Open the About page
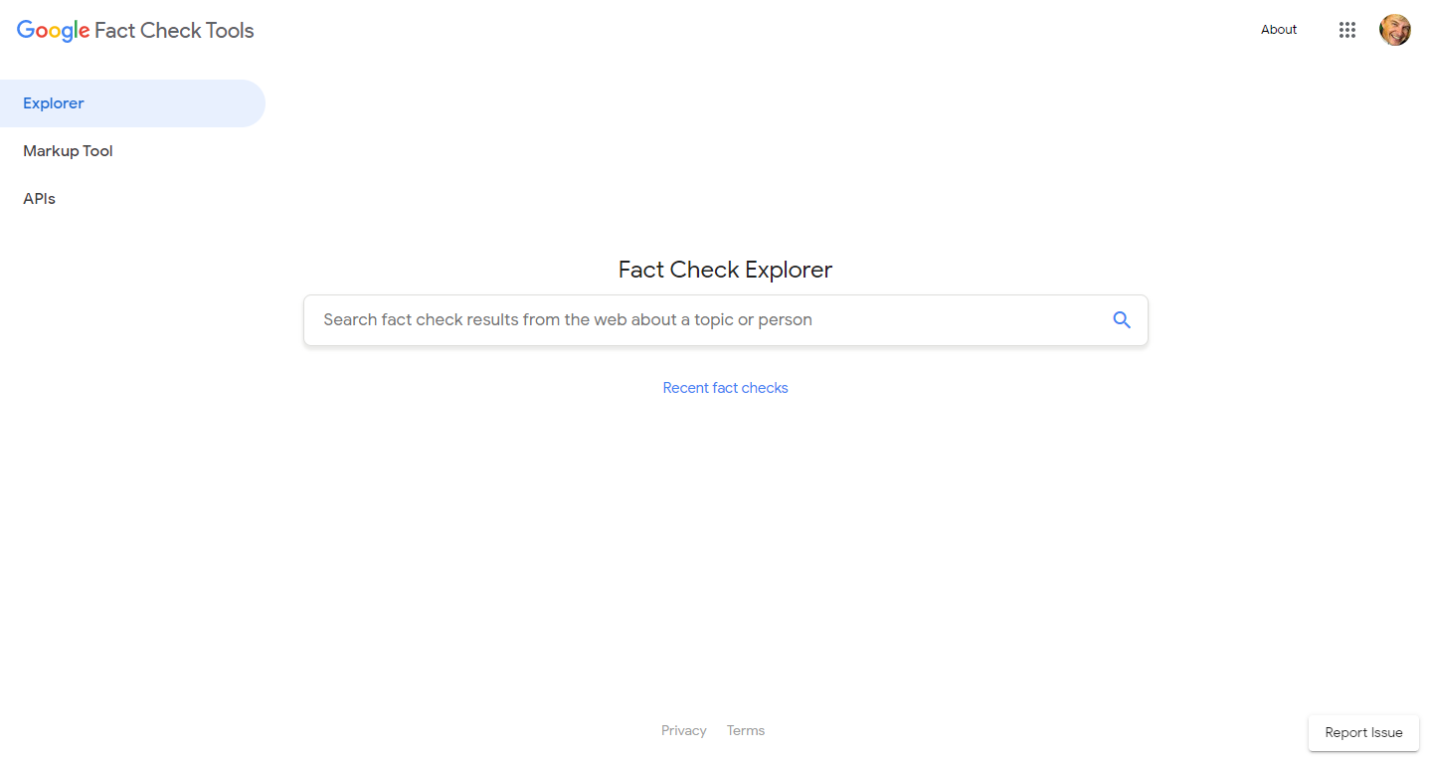Viewport: 1429px width, 758px height. [x=1278, y=29]
